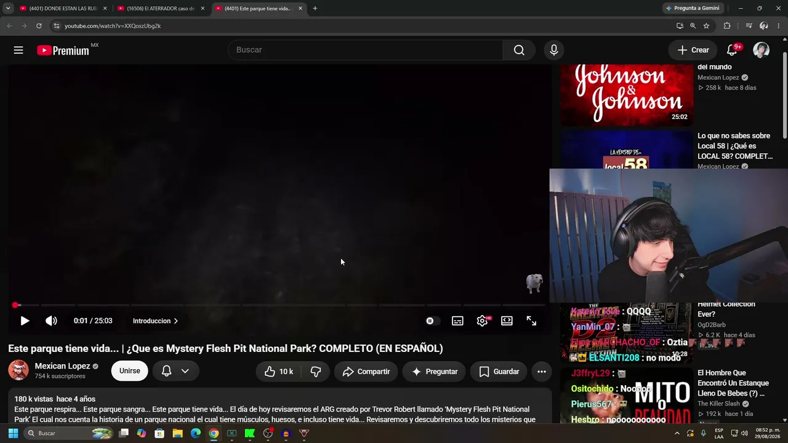
Task: Enter fullscreen mode
Action: (531, 321)
